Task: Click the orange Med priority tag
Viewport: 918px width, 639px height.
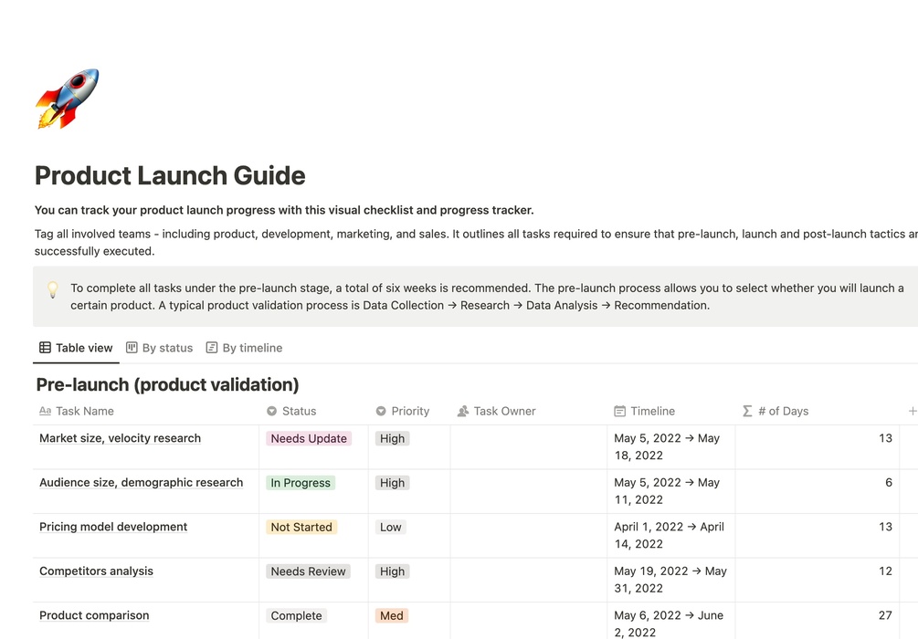Action: (x=391, y=616)
